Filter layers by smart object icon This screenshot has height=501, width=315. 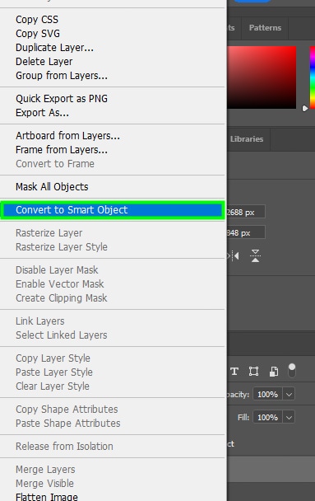coord(274,372)
